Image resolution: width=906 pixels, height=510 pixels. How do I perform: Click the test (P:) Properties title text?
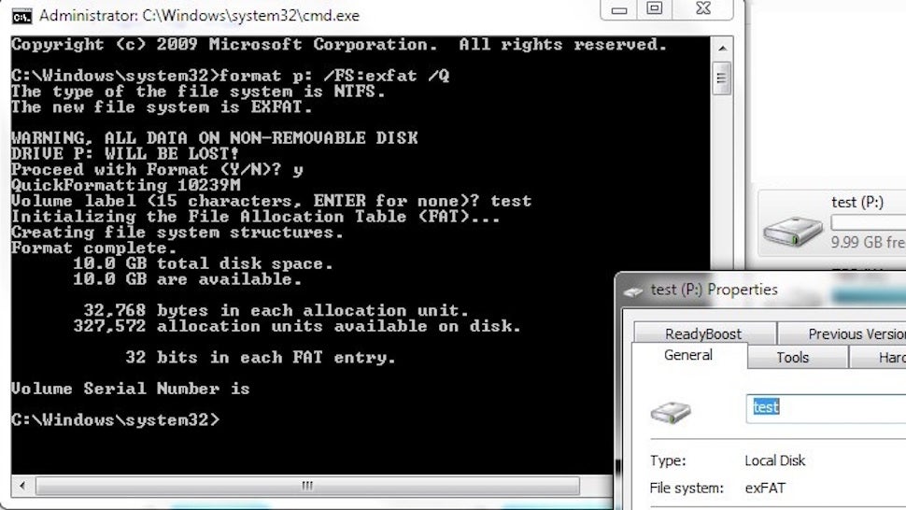pos(715,290)
